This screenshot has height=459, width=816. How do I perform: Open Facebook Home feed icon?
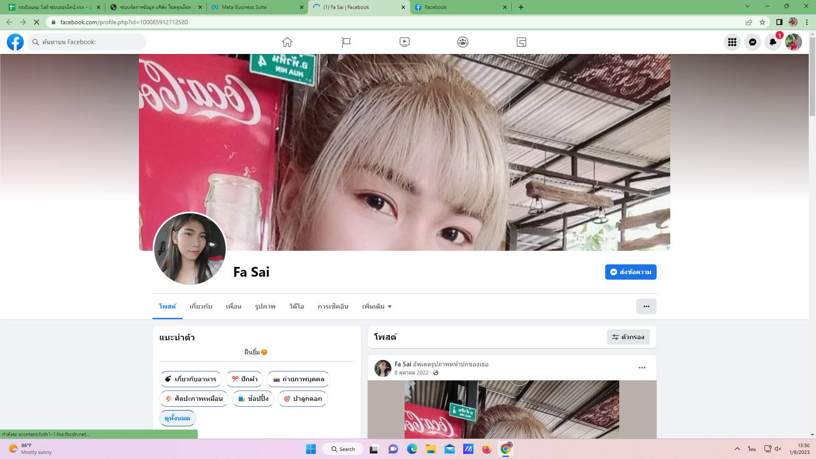(287, 42)
